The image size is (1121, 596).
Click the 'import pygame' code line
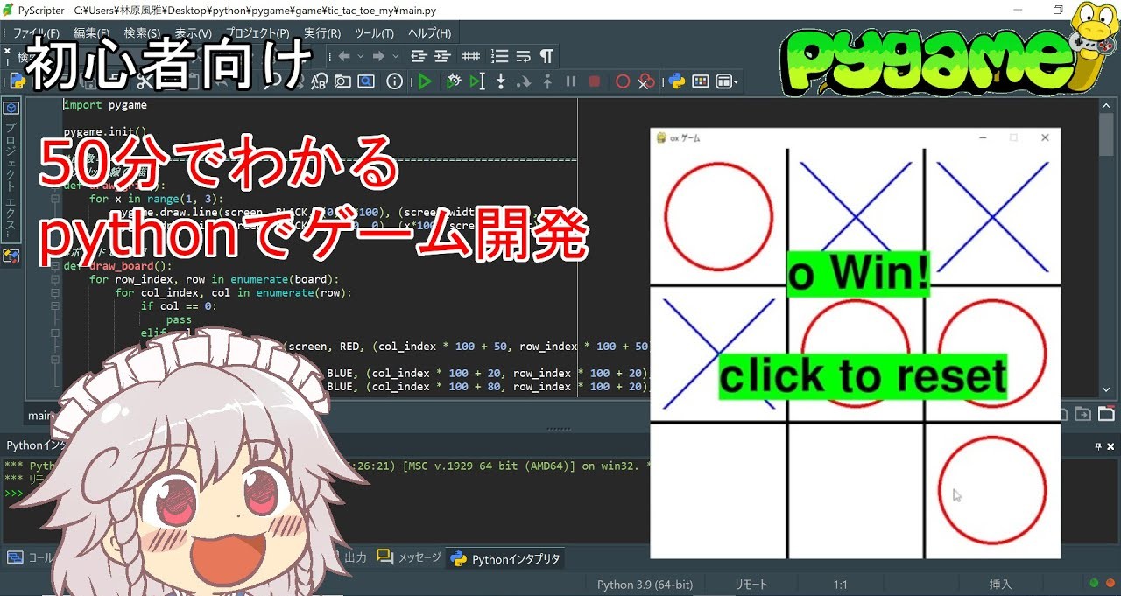[105, 105]
